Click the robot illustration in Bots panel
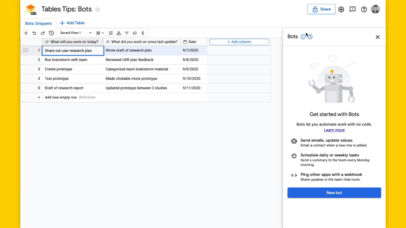The image size is (406, 228). [333, 79]
